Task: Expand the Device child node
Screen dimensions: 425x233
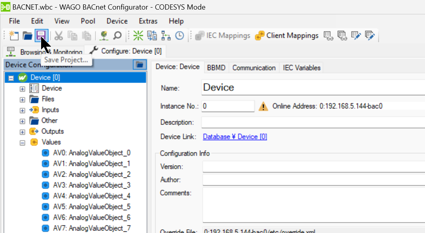Action: 22,89
